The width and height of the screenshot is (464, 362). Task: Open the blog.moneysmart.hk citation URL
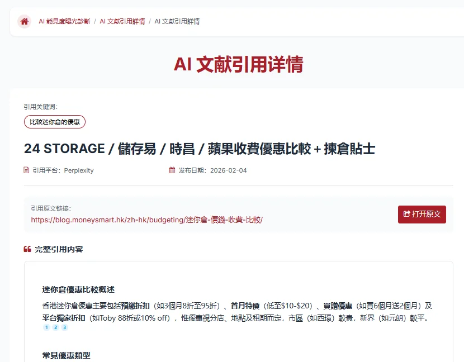[147, 220]
